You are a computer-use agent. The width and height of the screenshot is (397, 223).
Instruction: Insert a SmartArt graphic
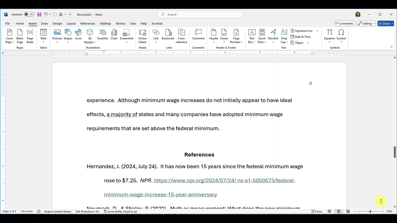point(103,35)
